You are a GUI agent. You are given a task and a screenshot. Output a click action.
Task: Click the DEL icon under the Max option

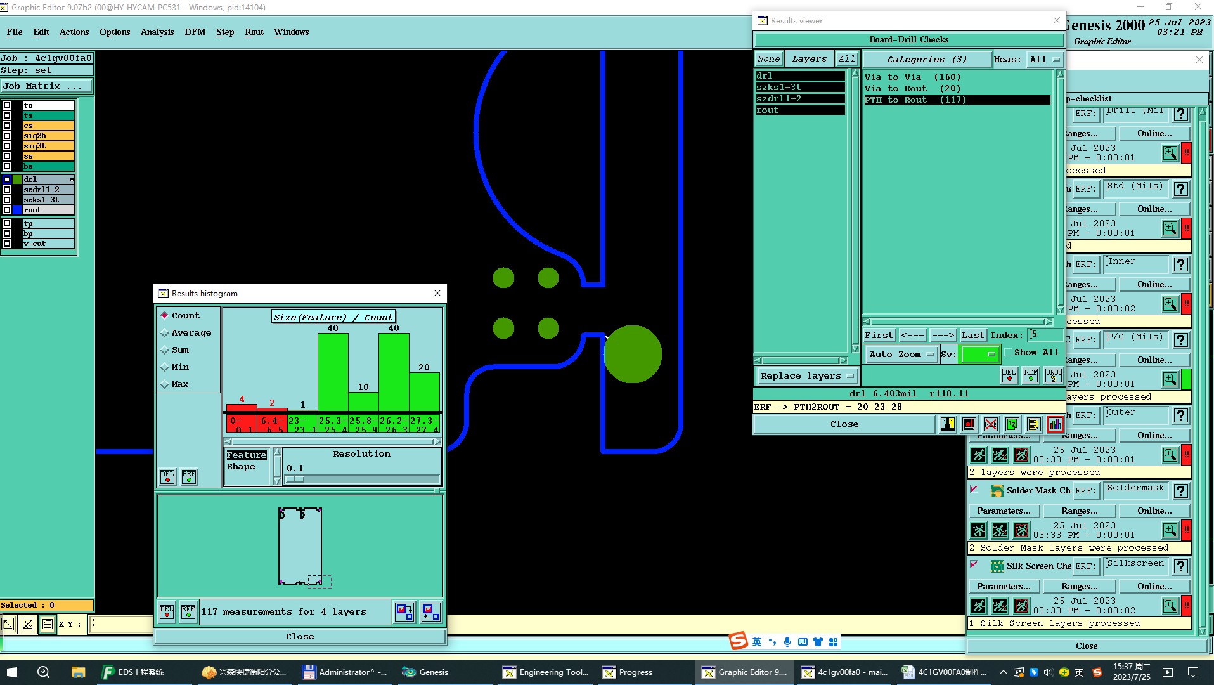167,477
